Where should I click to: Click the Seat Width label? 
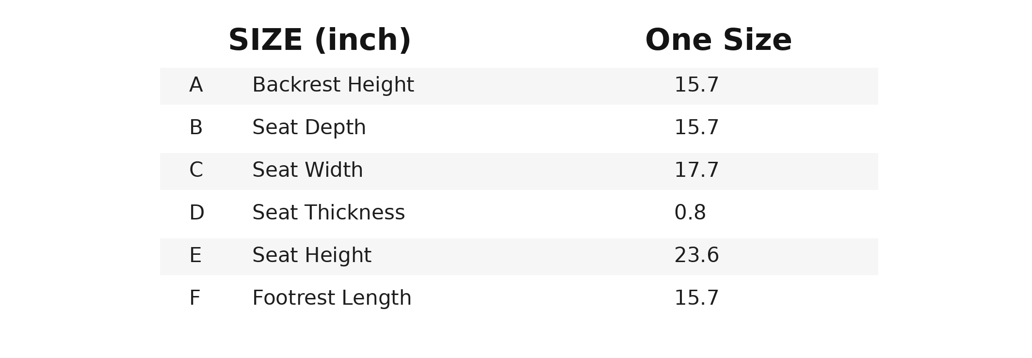click(307, 171)
